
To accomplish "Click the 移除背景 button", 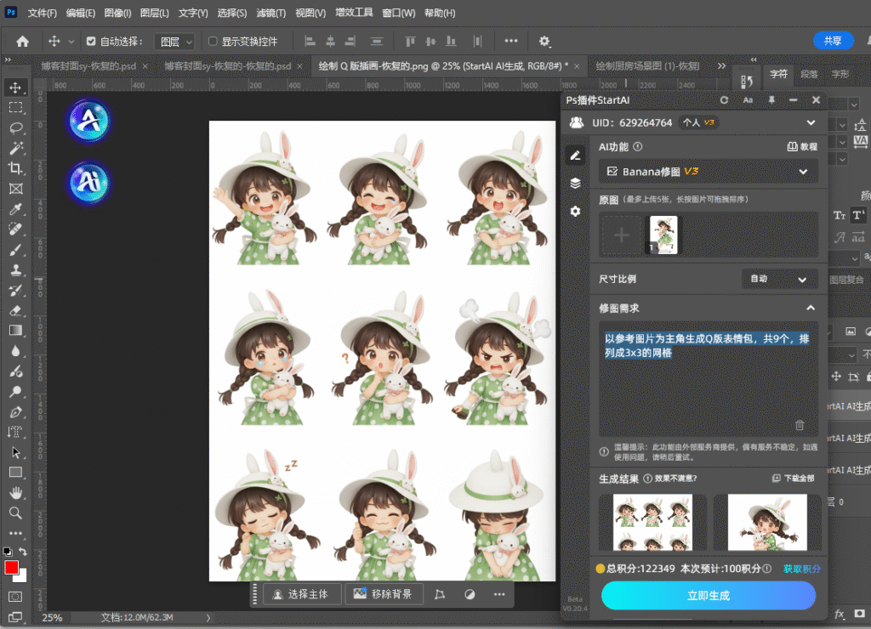I will coord(384,594).
